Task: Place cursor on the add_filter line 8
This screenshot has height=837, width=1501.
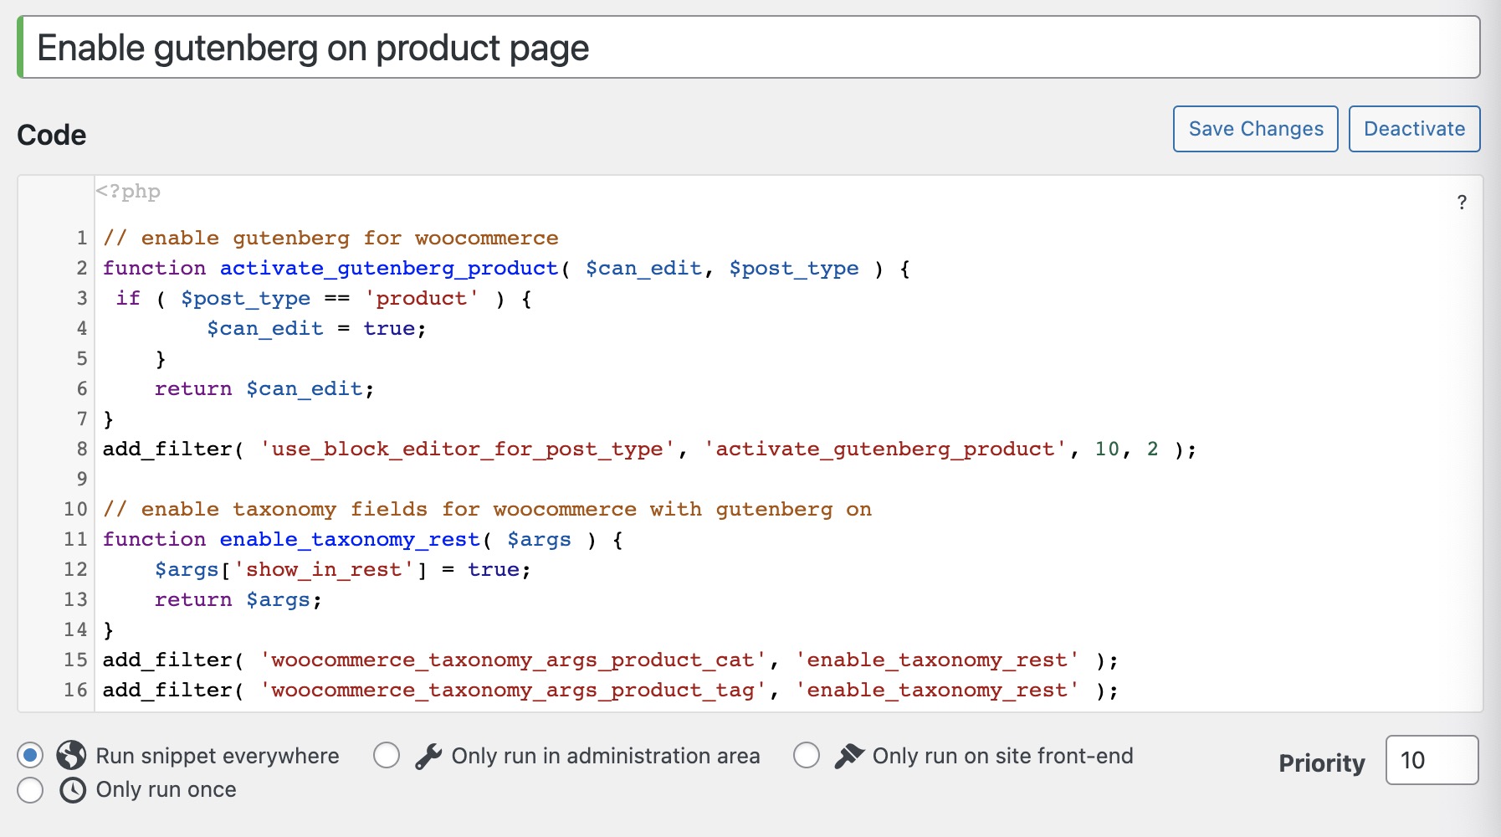Action: (x=586, y=449)
